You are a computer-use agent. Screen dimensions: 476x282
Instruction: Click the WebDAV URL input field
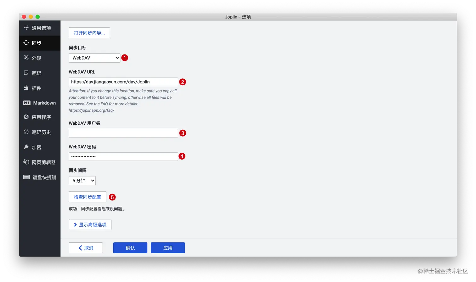coord(123,82)
